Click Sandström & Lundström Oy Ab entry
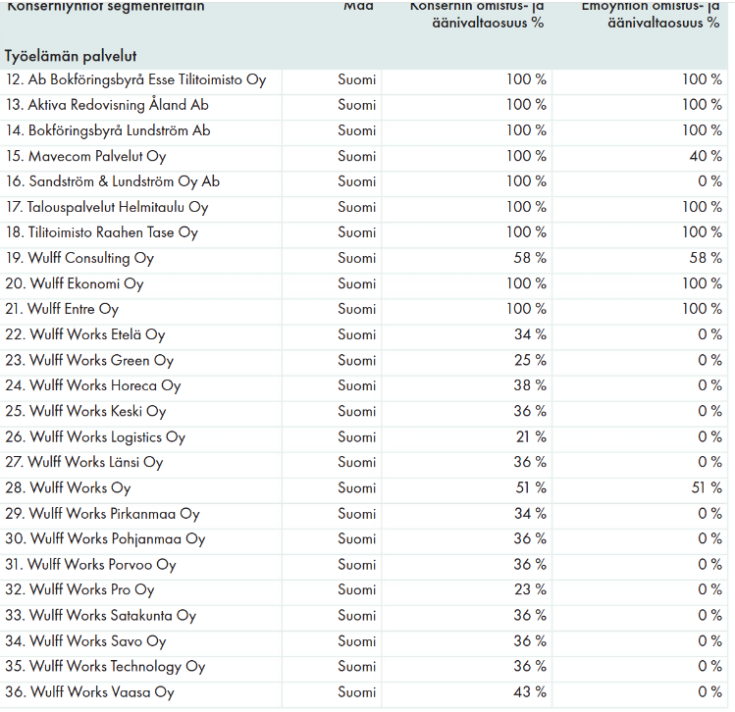The image size is (735, 712). [113, 181]
